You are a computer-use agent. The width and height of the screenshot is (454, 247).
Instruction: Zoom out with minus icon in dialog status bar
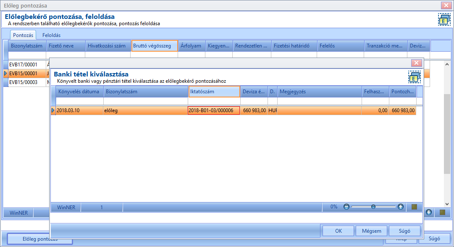coord(346,207)
